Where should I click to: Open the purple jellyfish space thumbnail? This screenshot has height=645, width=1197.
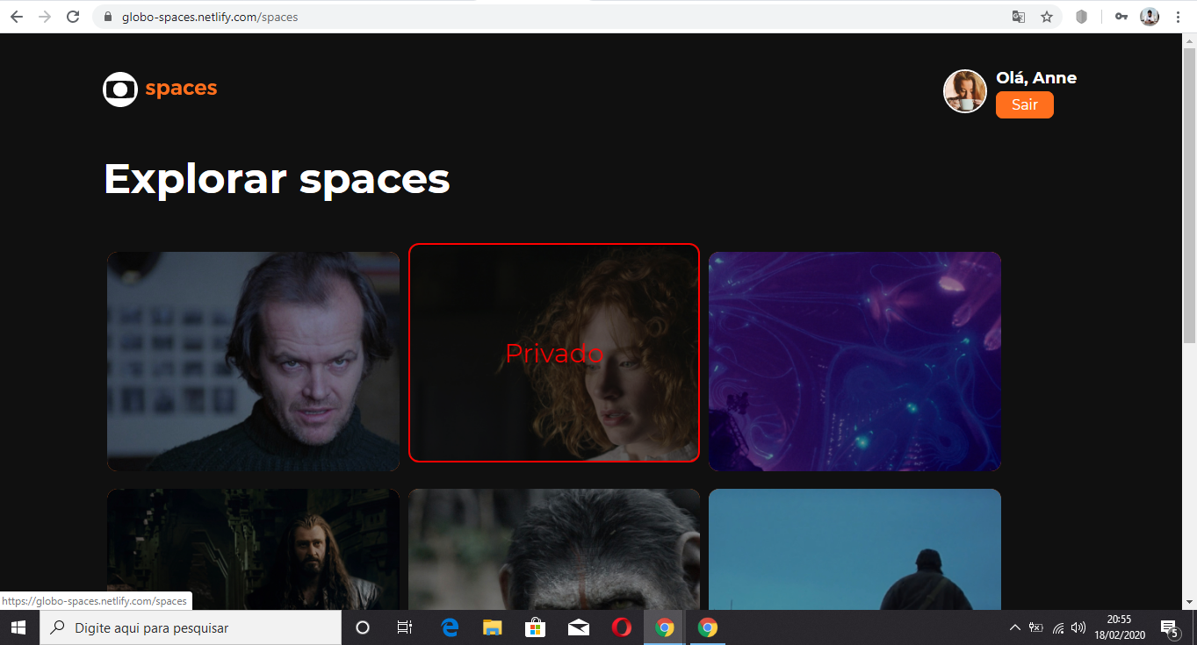point(854,362)
